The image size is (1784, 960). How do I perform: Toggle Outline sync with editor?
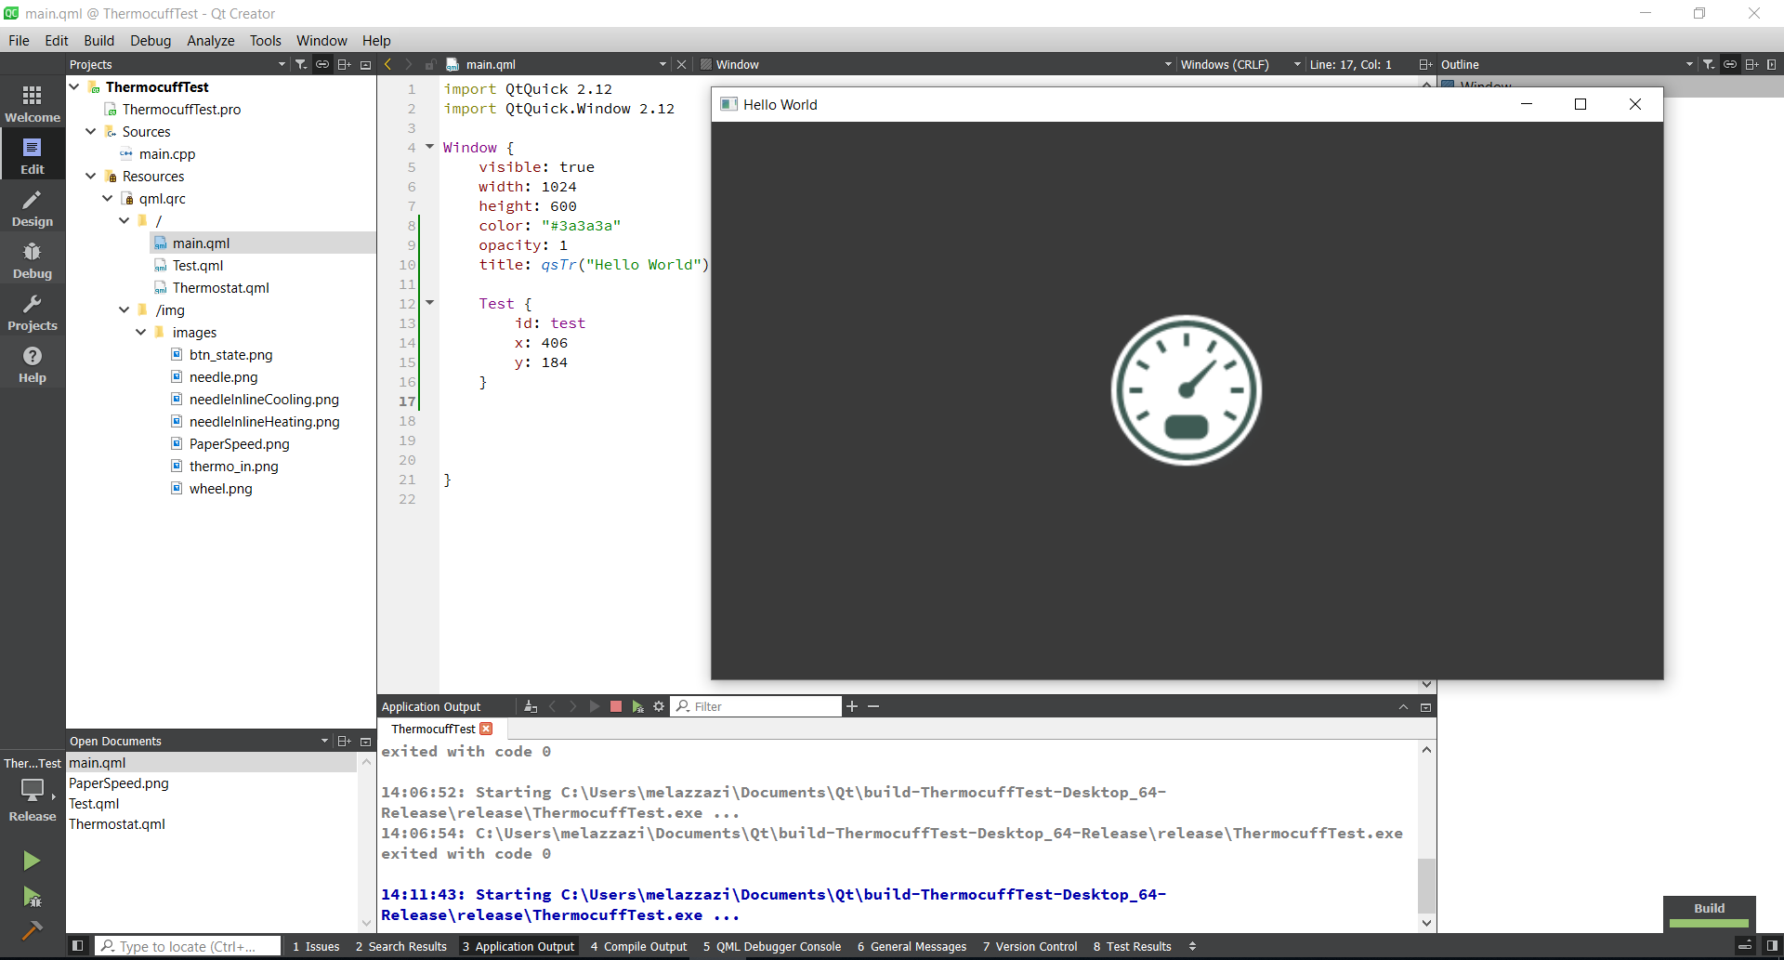(1730, 64)
